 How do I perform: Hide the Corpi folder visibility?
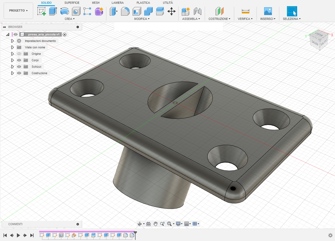point(19,60)
